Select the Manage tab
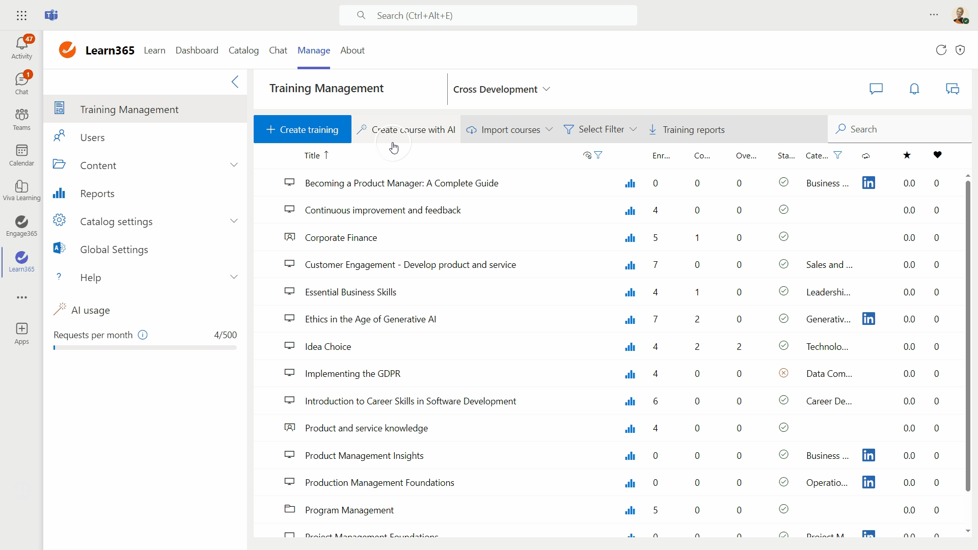The height and width of the screenshot is (550, 978). click(x=314, y=50)
